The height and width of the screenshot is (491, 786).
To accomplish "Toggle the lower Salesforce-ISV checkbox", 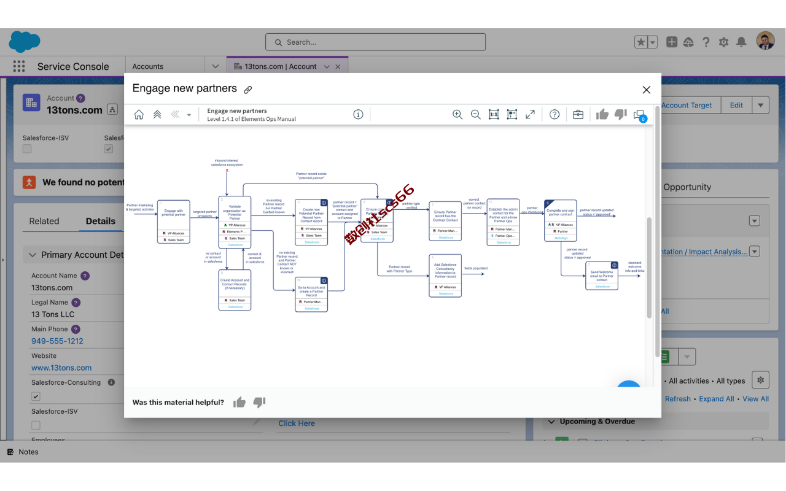I will coord(36,425).
